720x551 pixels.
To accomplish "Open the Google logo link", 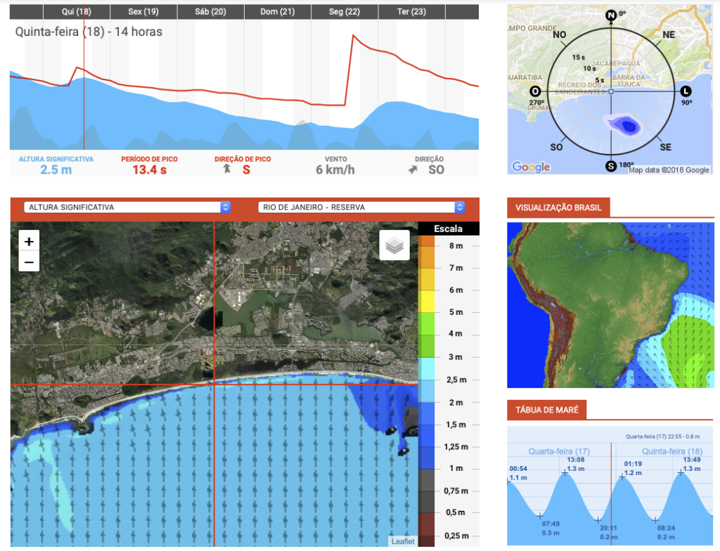I will pyautogui.click(x=531, y=167).
